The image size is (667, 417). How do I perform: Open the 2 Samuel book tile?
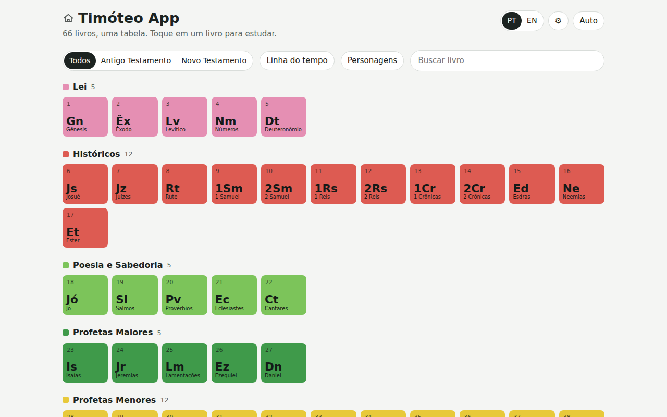click(x=283, y=184)
